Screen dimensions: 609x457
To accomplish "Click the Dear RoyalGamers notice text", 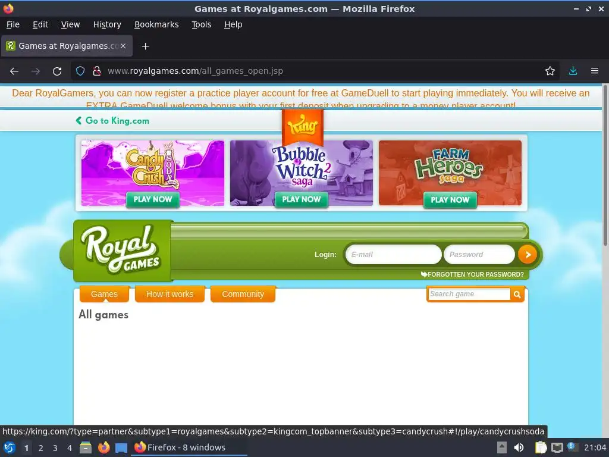I will coord(300,98).
